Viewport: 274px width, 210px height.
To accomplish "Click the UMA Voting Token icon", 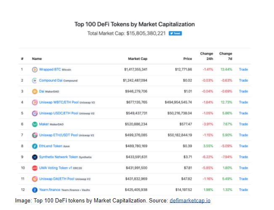I will pos(35,168).
